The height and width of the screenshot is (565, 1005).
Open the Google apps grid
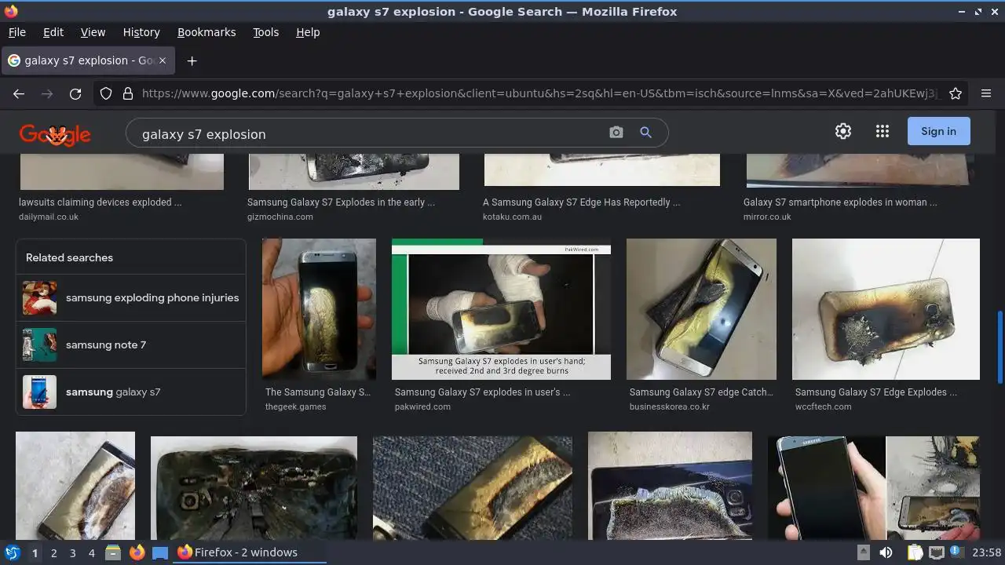pyautogui.click(x=883, y=131)
